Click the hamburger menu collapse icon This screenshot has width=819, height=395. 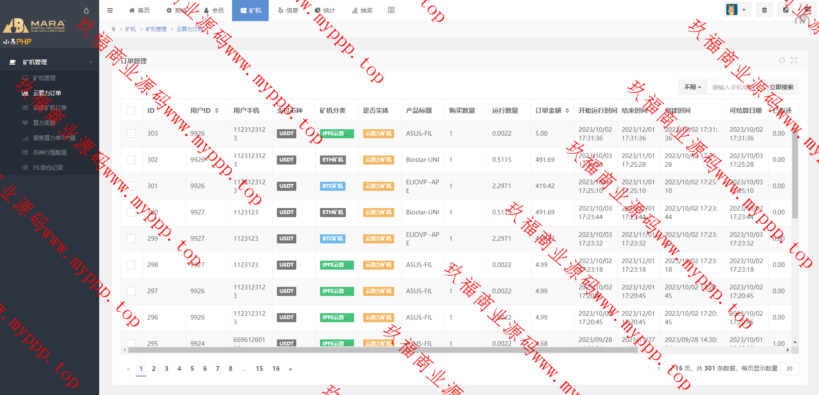[x=110, y=10]
